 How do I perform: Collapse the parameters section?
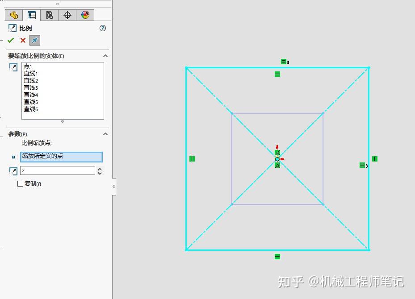105,134
